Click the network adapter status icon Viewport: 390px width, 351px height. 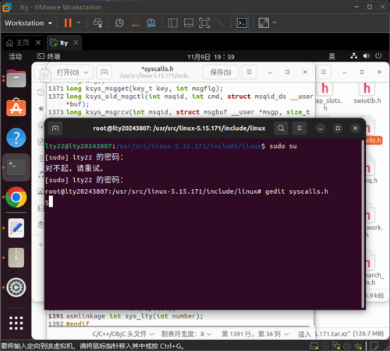[336, 346]
